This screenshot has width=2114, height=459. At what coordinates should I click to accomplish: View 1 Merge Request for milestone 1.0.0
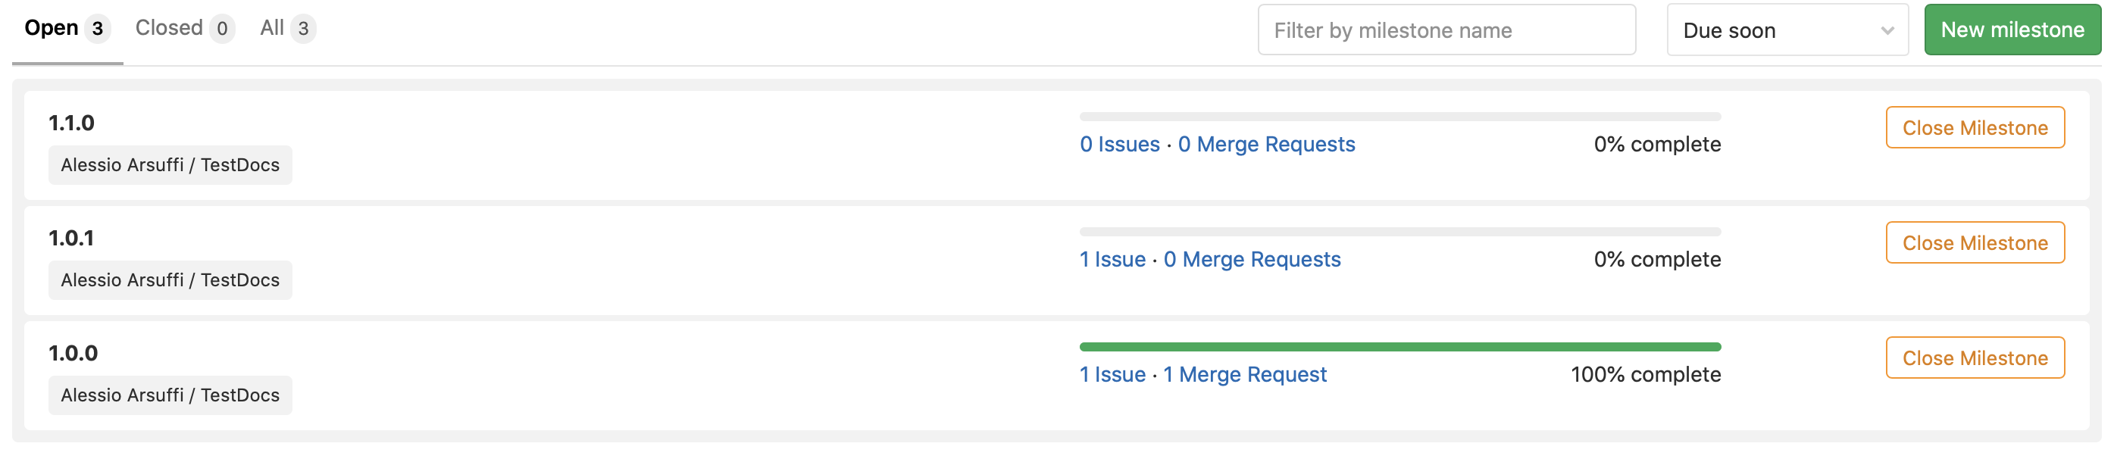coord(1245,375)
